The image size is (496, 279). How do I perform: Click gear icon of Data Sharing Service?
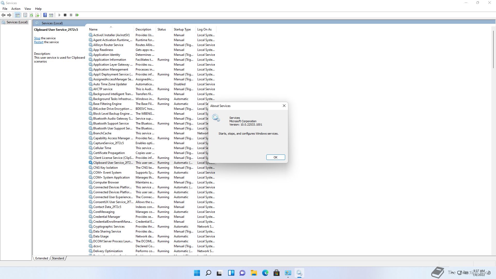point(90,231)
